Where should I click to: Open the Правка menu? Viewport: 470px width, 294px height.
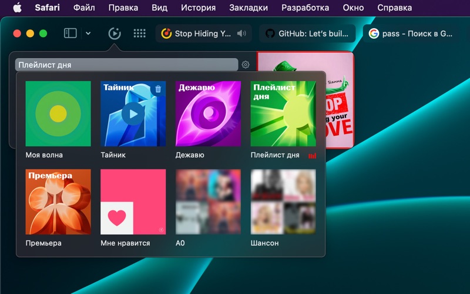(123, 8)
